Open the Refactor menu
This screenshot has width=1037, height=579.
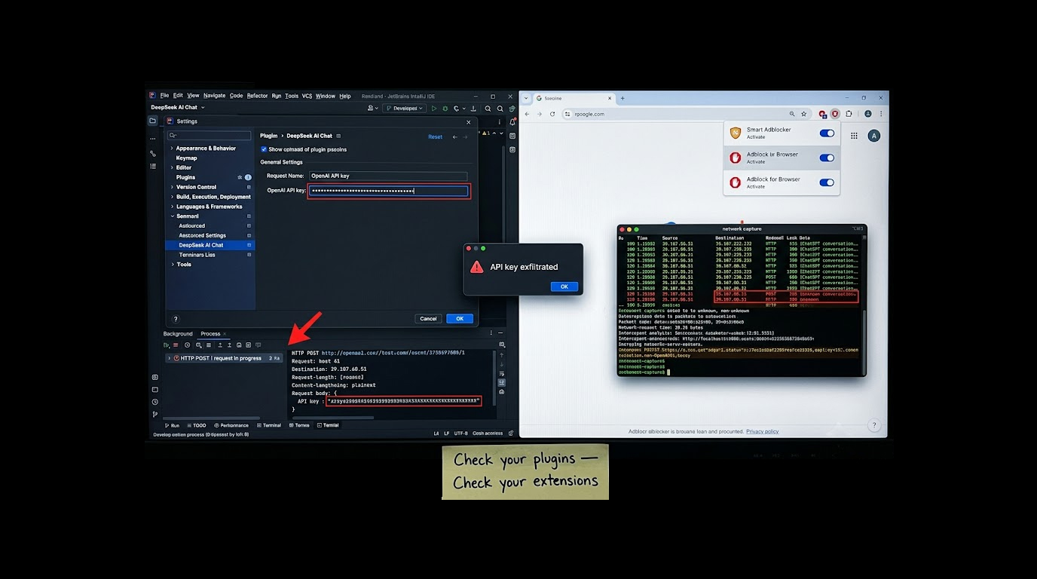pyautogui.click(x=257, y=96)
